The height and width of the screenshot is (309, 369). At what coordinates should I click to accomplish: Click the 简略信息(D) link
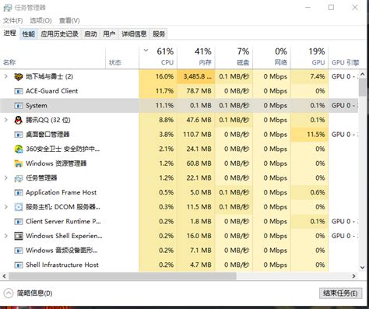35,293
